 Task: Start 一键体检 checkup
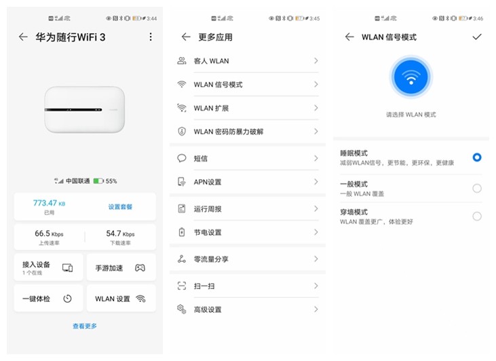point(48,299)
